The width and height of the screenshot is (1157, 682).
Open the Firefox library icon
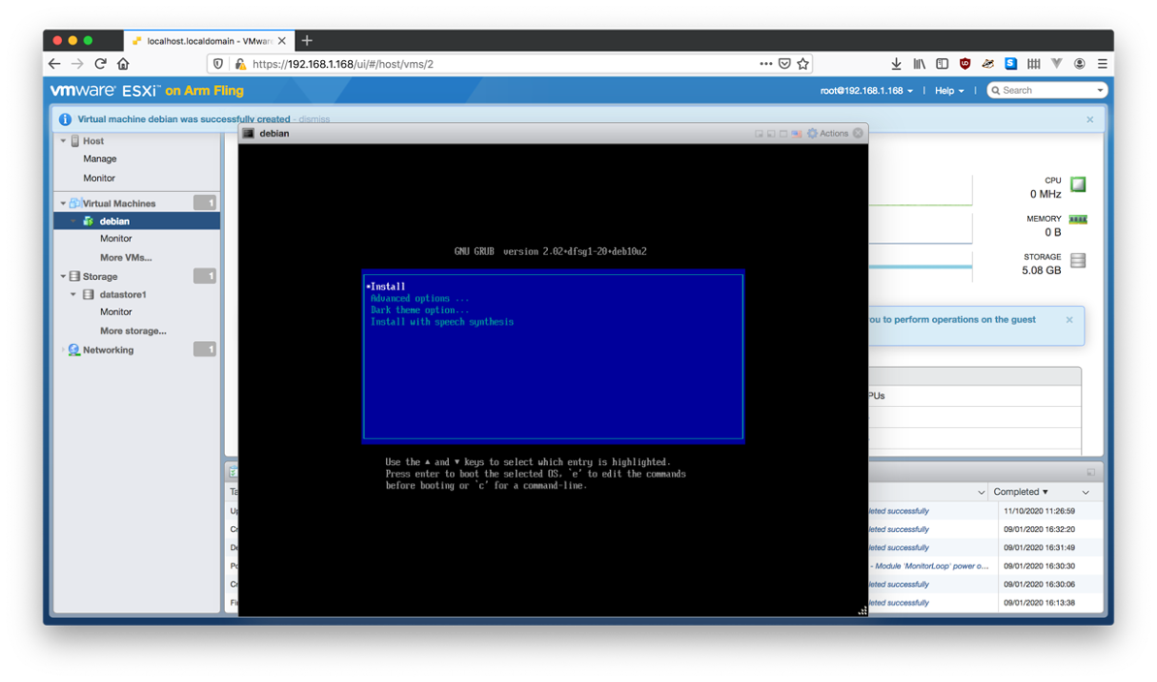click(918, 64)
